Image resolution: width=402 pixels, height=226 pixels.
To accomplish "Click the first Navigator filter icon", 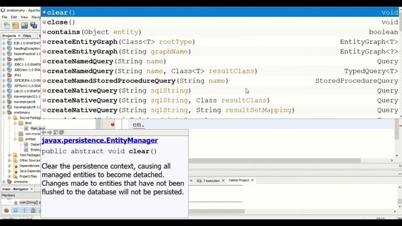I will coord(6,210).
